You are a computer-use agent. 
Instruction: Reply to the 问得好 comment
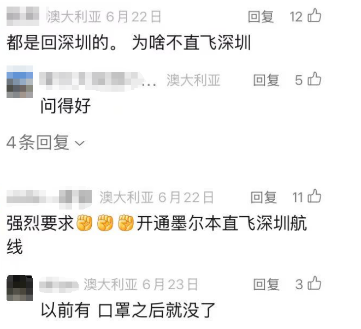267,80
